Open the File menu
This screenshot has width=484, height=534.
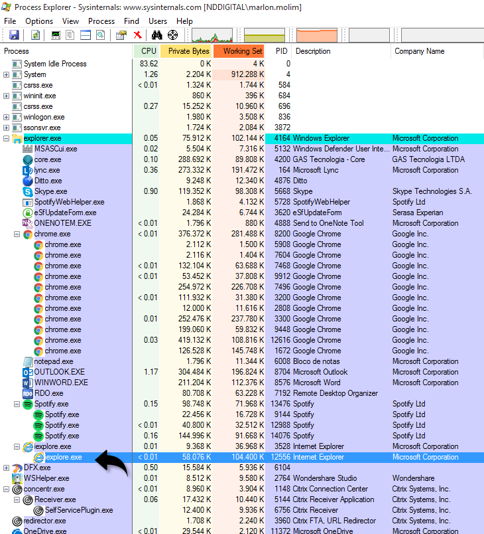(x=10, y=21)
